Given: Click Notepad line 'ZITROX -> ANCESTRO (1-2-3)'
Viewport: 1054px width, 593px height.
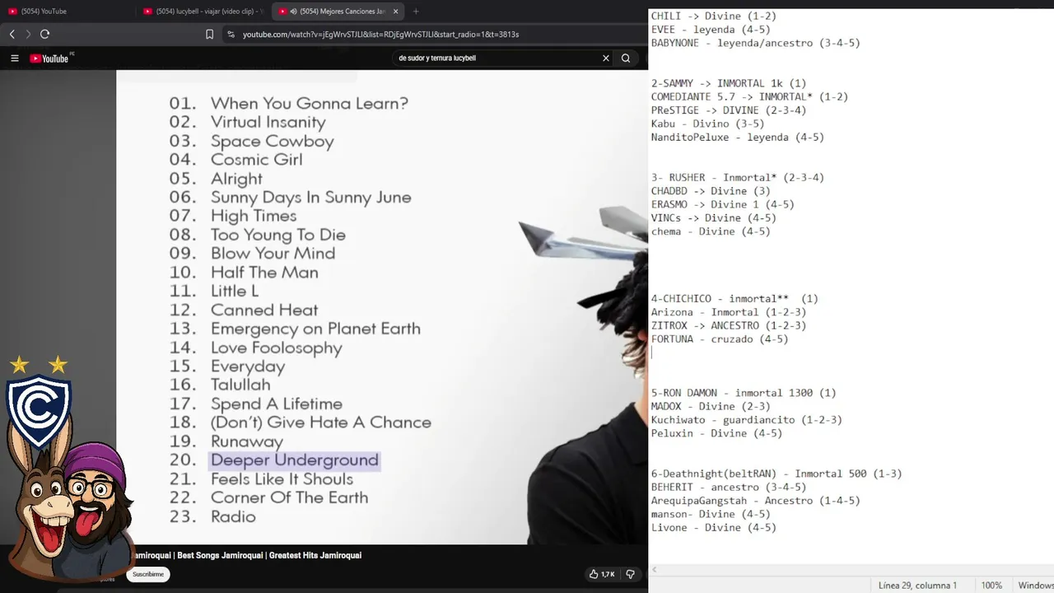Looking at the screenshot, I should point(729,325).
